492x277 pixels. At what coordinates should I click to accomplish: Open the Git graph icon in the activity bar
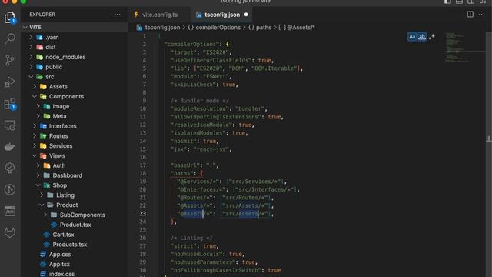click(10, 189)
